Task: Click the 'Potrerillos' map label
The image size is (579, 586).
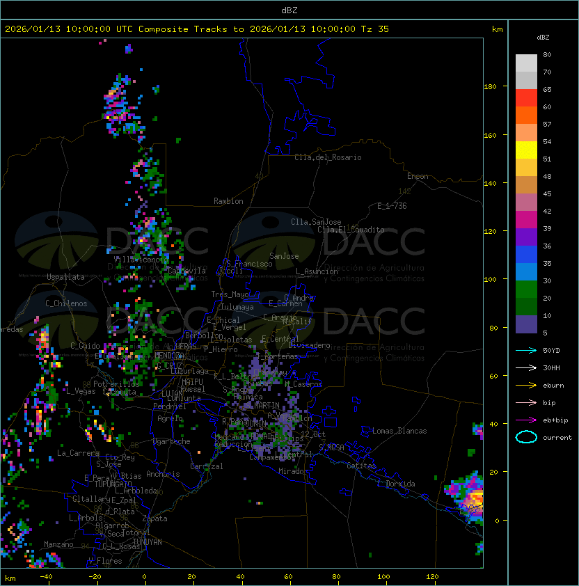Action: tap(116, 384)
